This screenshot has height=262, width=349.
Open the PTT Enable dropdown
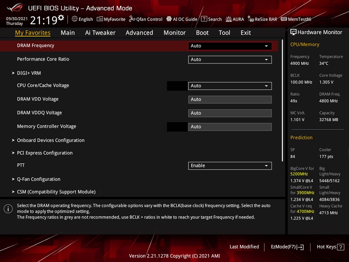coord(230,165)
